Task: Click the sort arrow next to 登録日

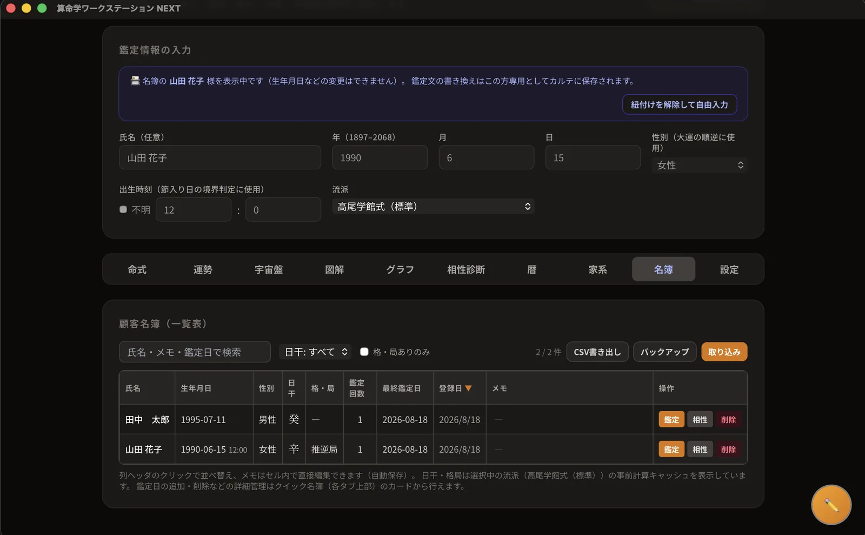Action: [468, 388]
